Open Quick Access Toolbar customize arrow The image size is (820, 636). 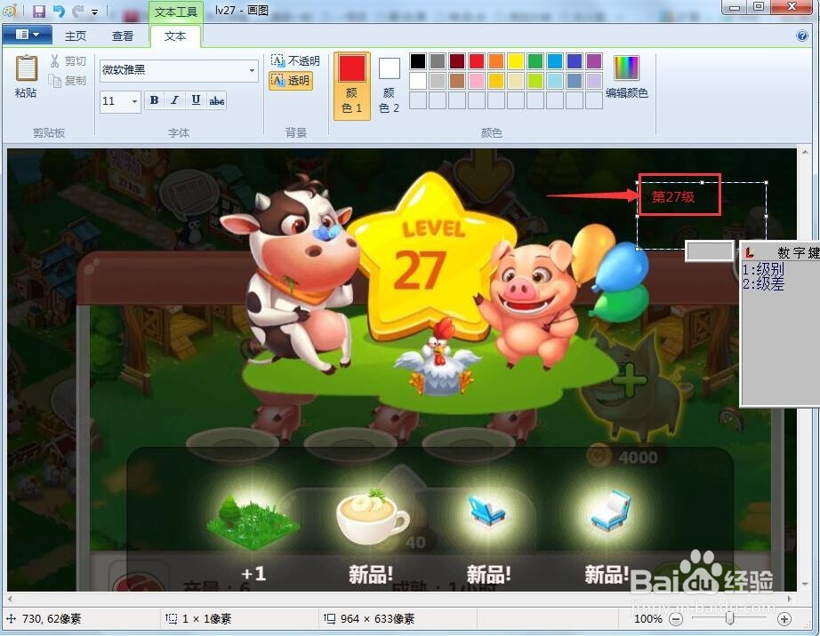(94, 12)
